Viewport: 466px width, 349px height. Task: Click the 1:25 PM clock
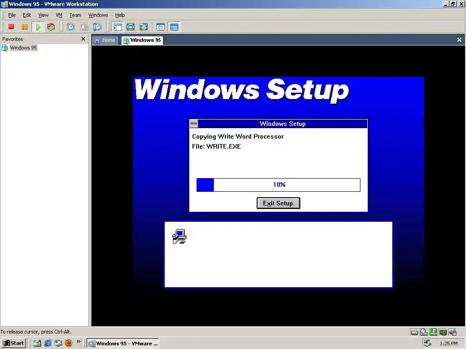(448, 344)
